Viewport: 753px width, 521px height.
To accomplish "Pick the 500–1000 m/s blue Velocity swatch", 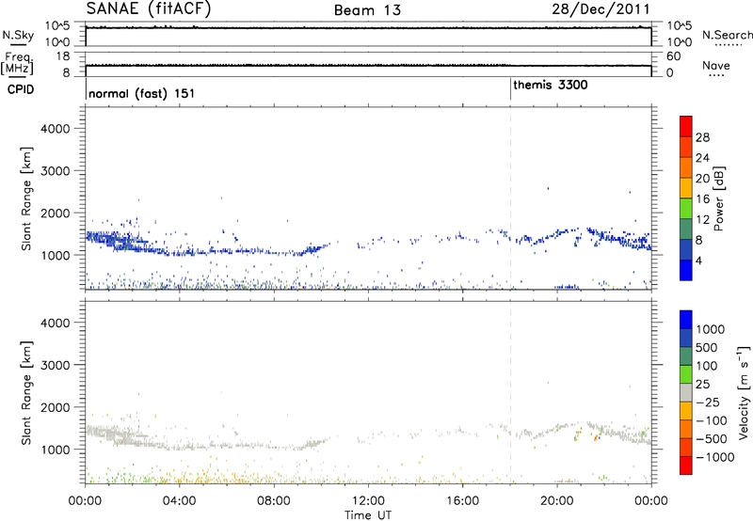I will pyautogui.click(x=686, y=338).
